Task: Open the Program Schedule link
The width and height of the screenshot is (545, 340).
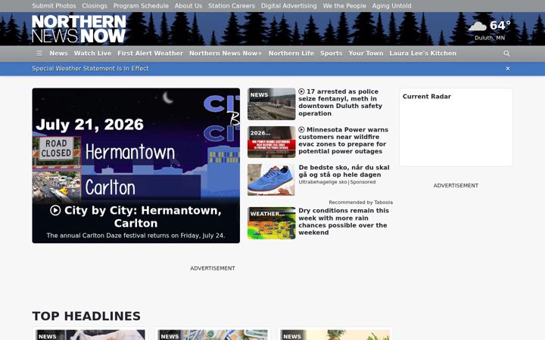Action: (x=141, y=6)
